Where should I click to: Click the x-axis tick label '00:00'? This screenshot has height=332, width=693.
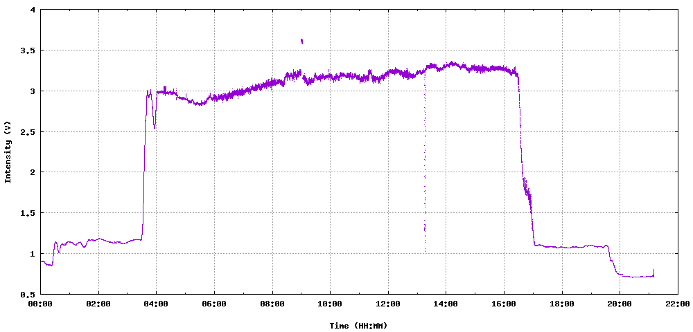coord(41,304)
